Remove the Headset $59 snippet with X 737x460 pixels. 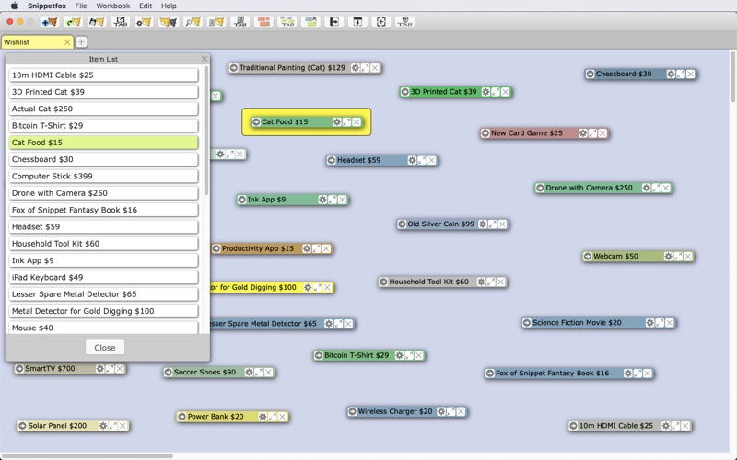coord(431,160)
